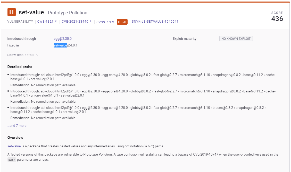Open set-value link in Overview paragraph

tap(14, 146)
